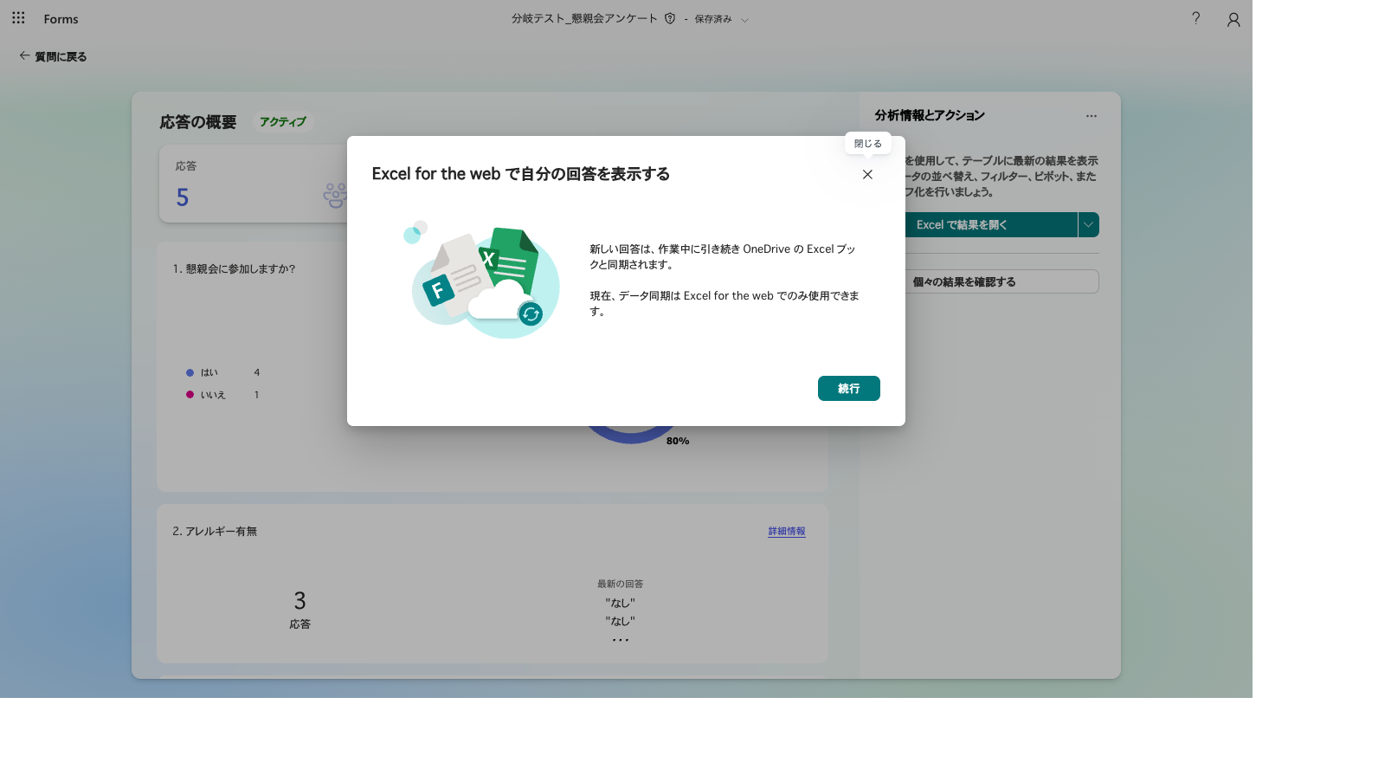Click the 3 応答 count in question 2
1391x775 pixels.
(299, 609)
